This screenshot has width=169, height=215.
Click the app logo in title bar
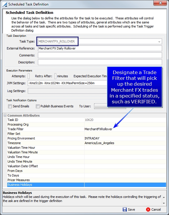pos(5,4)
